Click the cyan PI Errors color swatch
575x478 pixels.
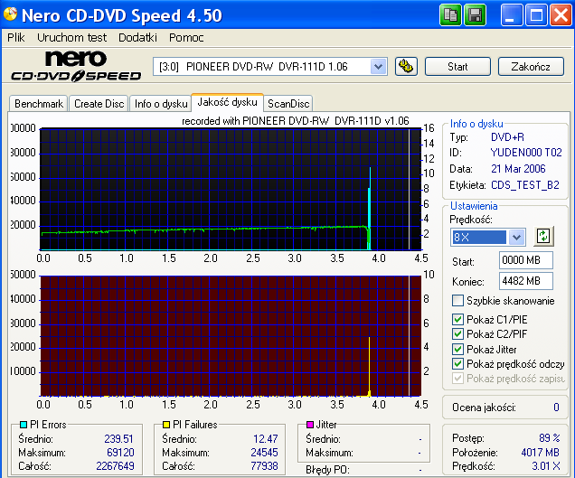click(24, 425)
